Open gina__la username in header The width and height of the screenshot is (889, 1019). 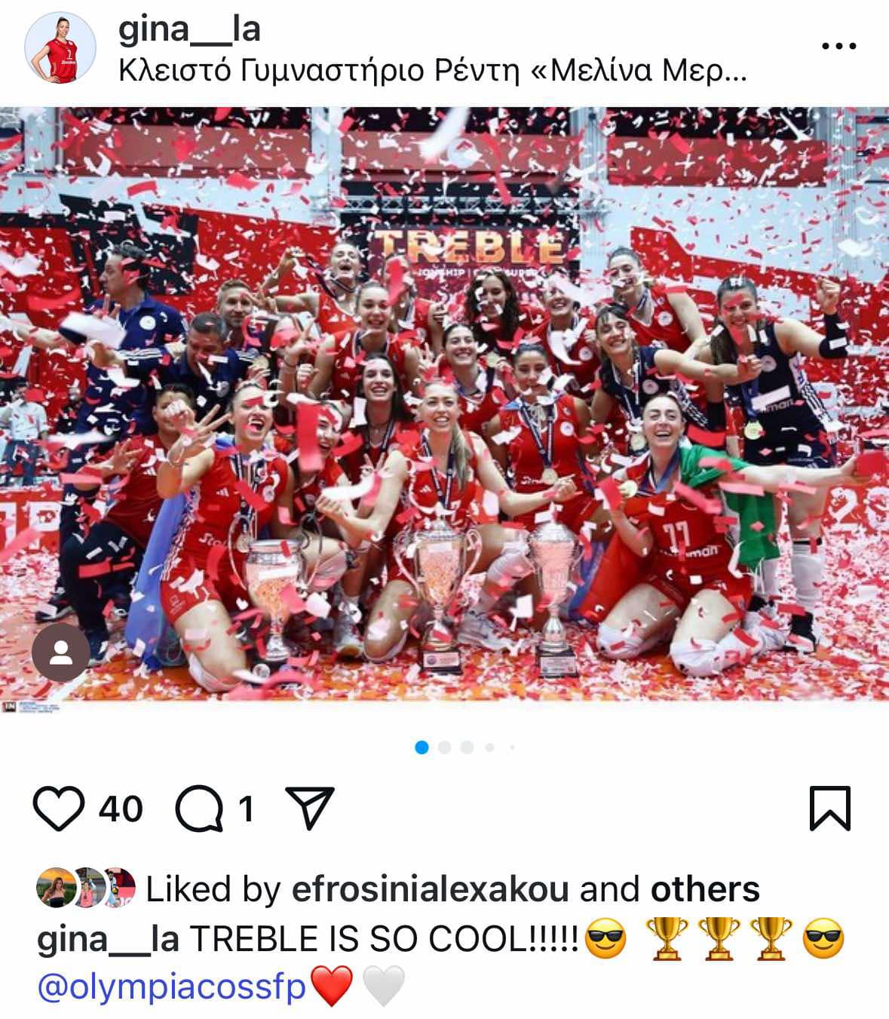coord(190,29)
